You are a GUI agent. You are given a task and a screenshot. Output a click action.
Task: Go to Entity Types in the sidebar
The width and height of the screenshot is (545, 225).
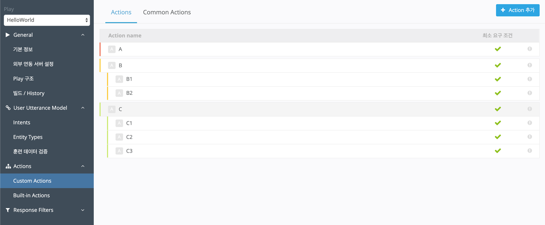click(x=28, y=137)
